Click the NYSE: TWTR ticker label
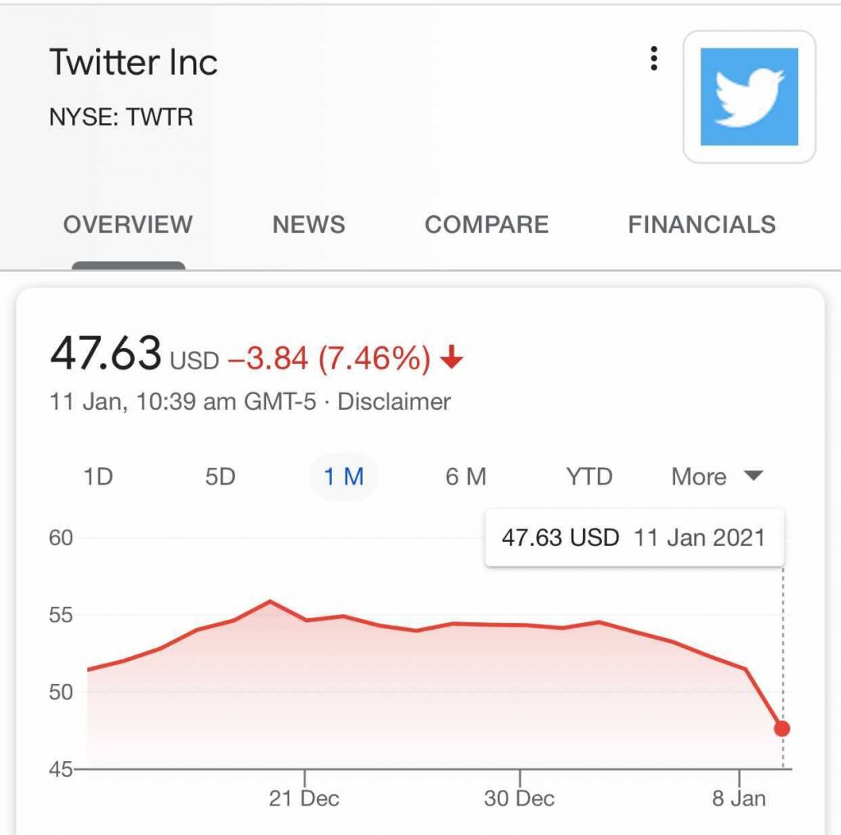 coord(122,117)
